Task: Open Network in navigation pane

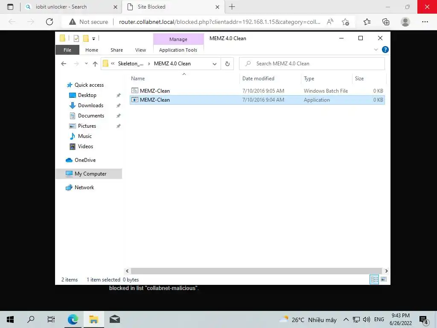Action: coord(84,187)
